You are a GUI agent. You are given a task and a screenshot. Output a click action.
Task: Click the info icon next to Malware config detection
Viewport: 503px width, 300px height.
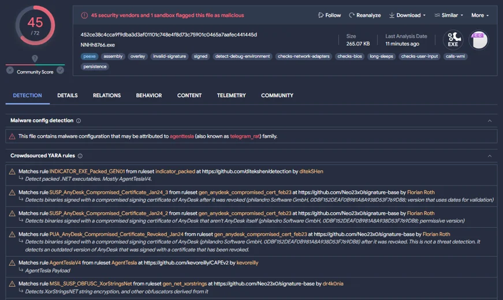click(x=79, y=121)
